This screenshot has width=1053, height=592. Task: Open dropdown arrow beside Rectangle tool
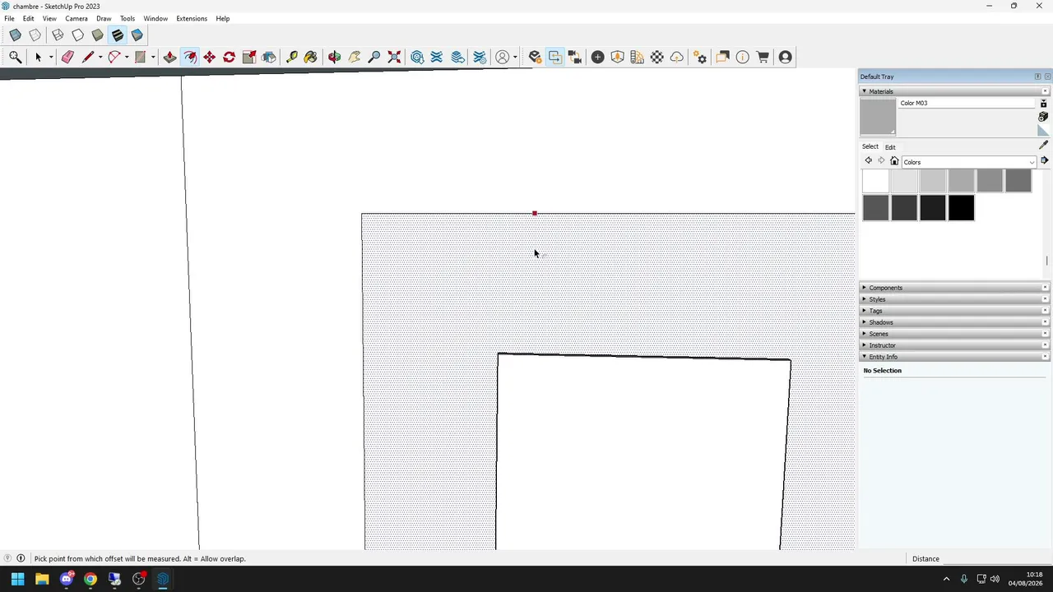click(153, 57)
